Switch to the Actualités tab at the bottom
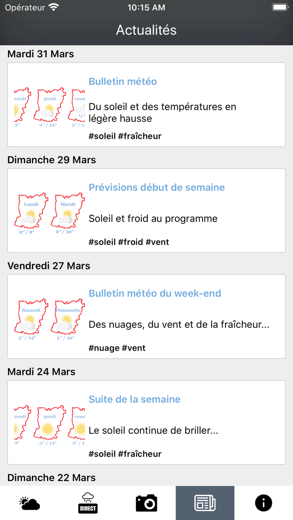The image size is (293, 520). (205, 503)
